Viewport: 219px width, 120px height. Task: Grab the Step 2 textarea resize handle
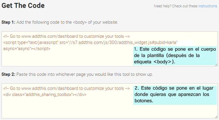tap(216, 117)
